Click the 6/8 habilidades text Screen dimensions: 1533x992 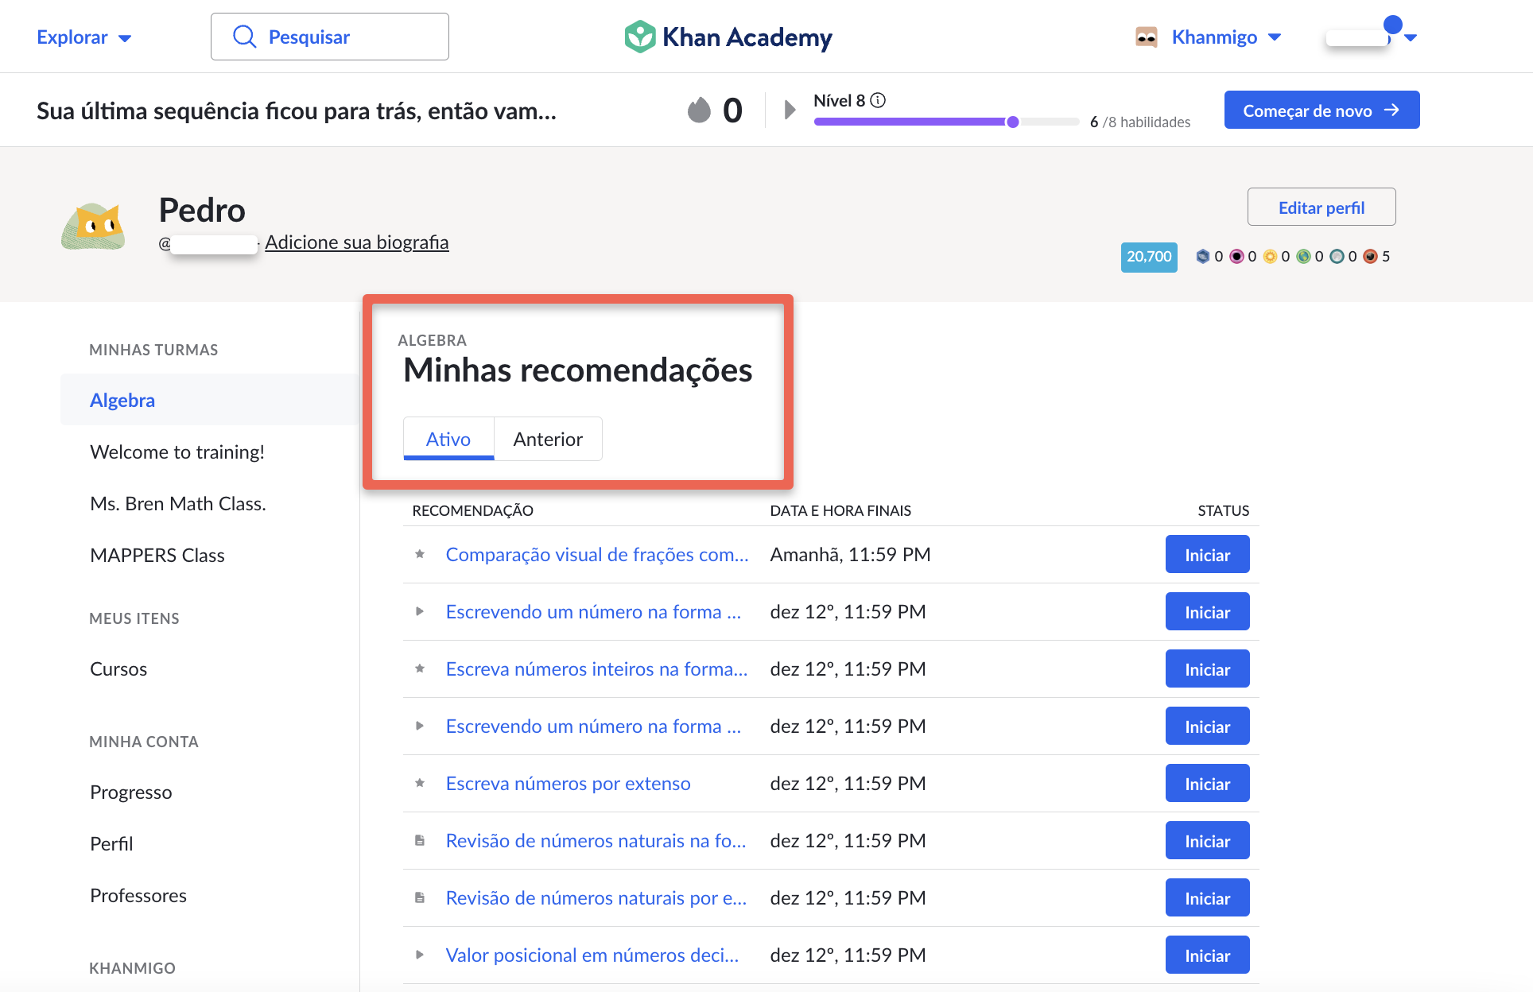click(x=1140, y=122)
